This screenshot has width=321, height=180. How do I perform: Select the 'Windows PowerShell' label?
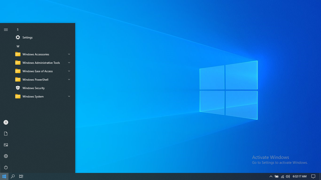coord(35,79)
